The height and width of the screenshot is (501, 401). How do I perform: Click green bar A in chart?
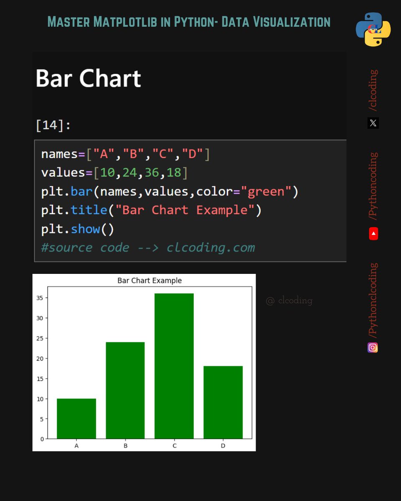[x=76, y=419]
